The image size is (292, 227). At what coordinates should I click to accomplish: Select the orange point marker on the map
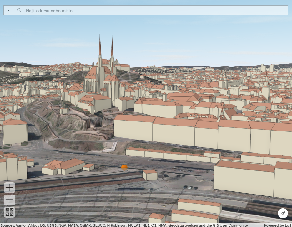click(124, 168)
